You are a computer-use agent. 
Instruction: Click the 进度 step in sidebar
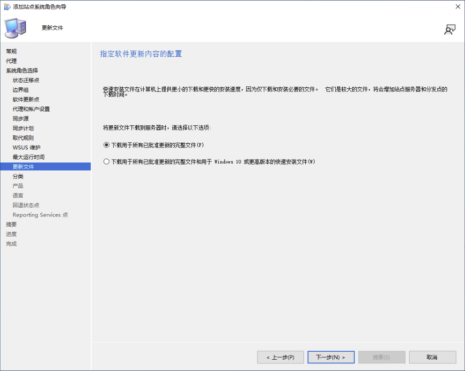(11, 234)
